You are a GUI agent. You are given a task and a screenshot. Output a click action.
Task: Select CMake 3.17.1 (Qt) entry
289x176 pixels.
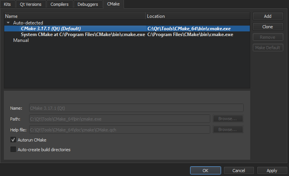[x=50, y=29]
